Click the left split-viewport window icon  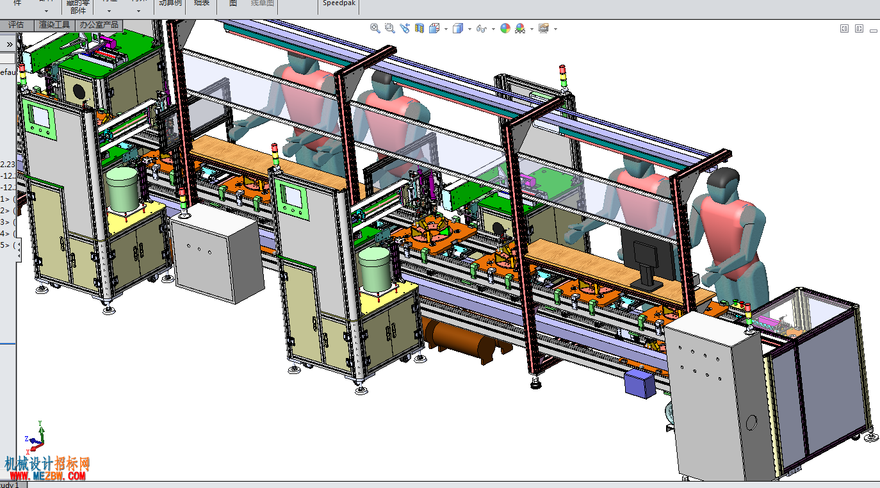[844, 28]
